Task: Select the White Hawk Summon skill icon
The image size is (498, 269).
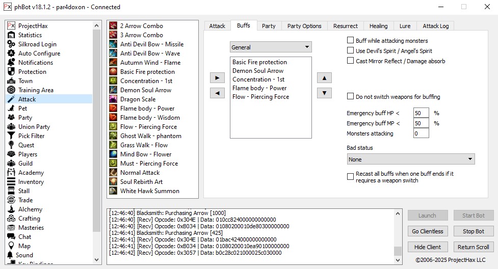Action: point(113,191)
